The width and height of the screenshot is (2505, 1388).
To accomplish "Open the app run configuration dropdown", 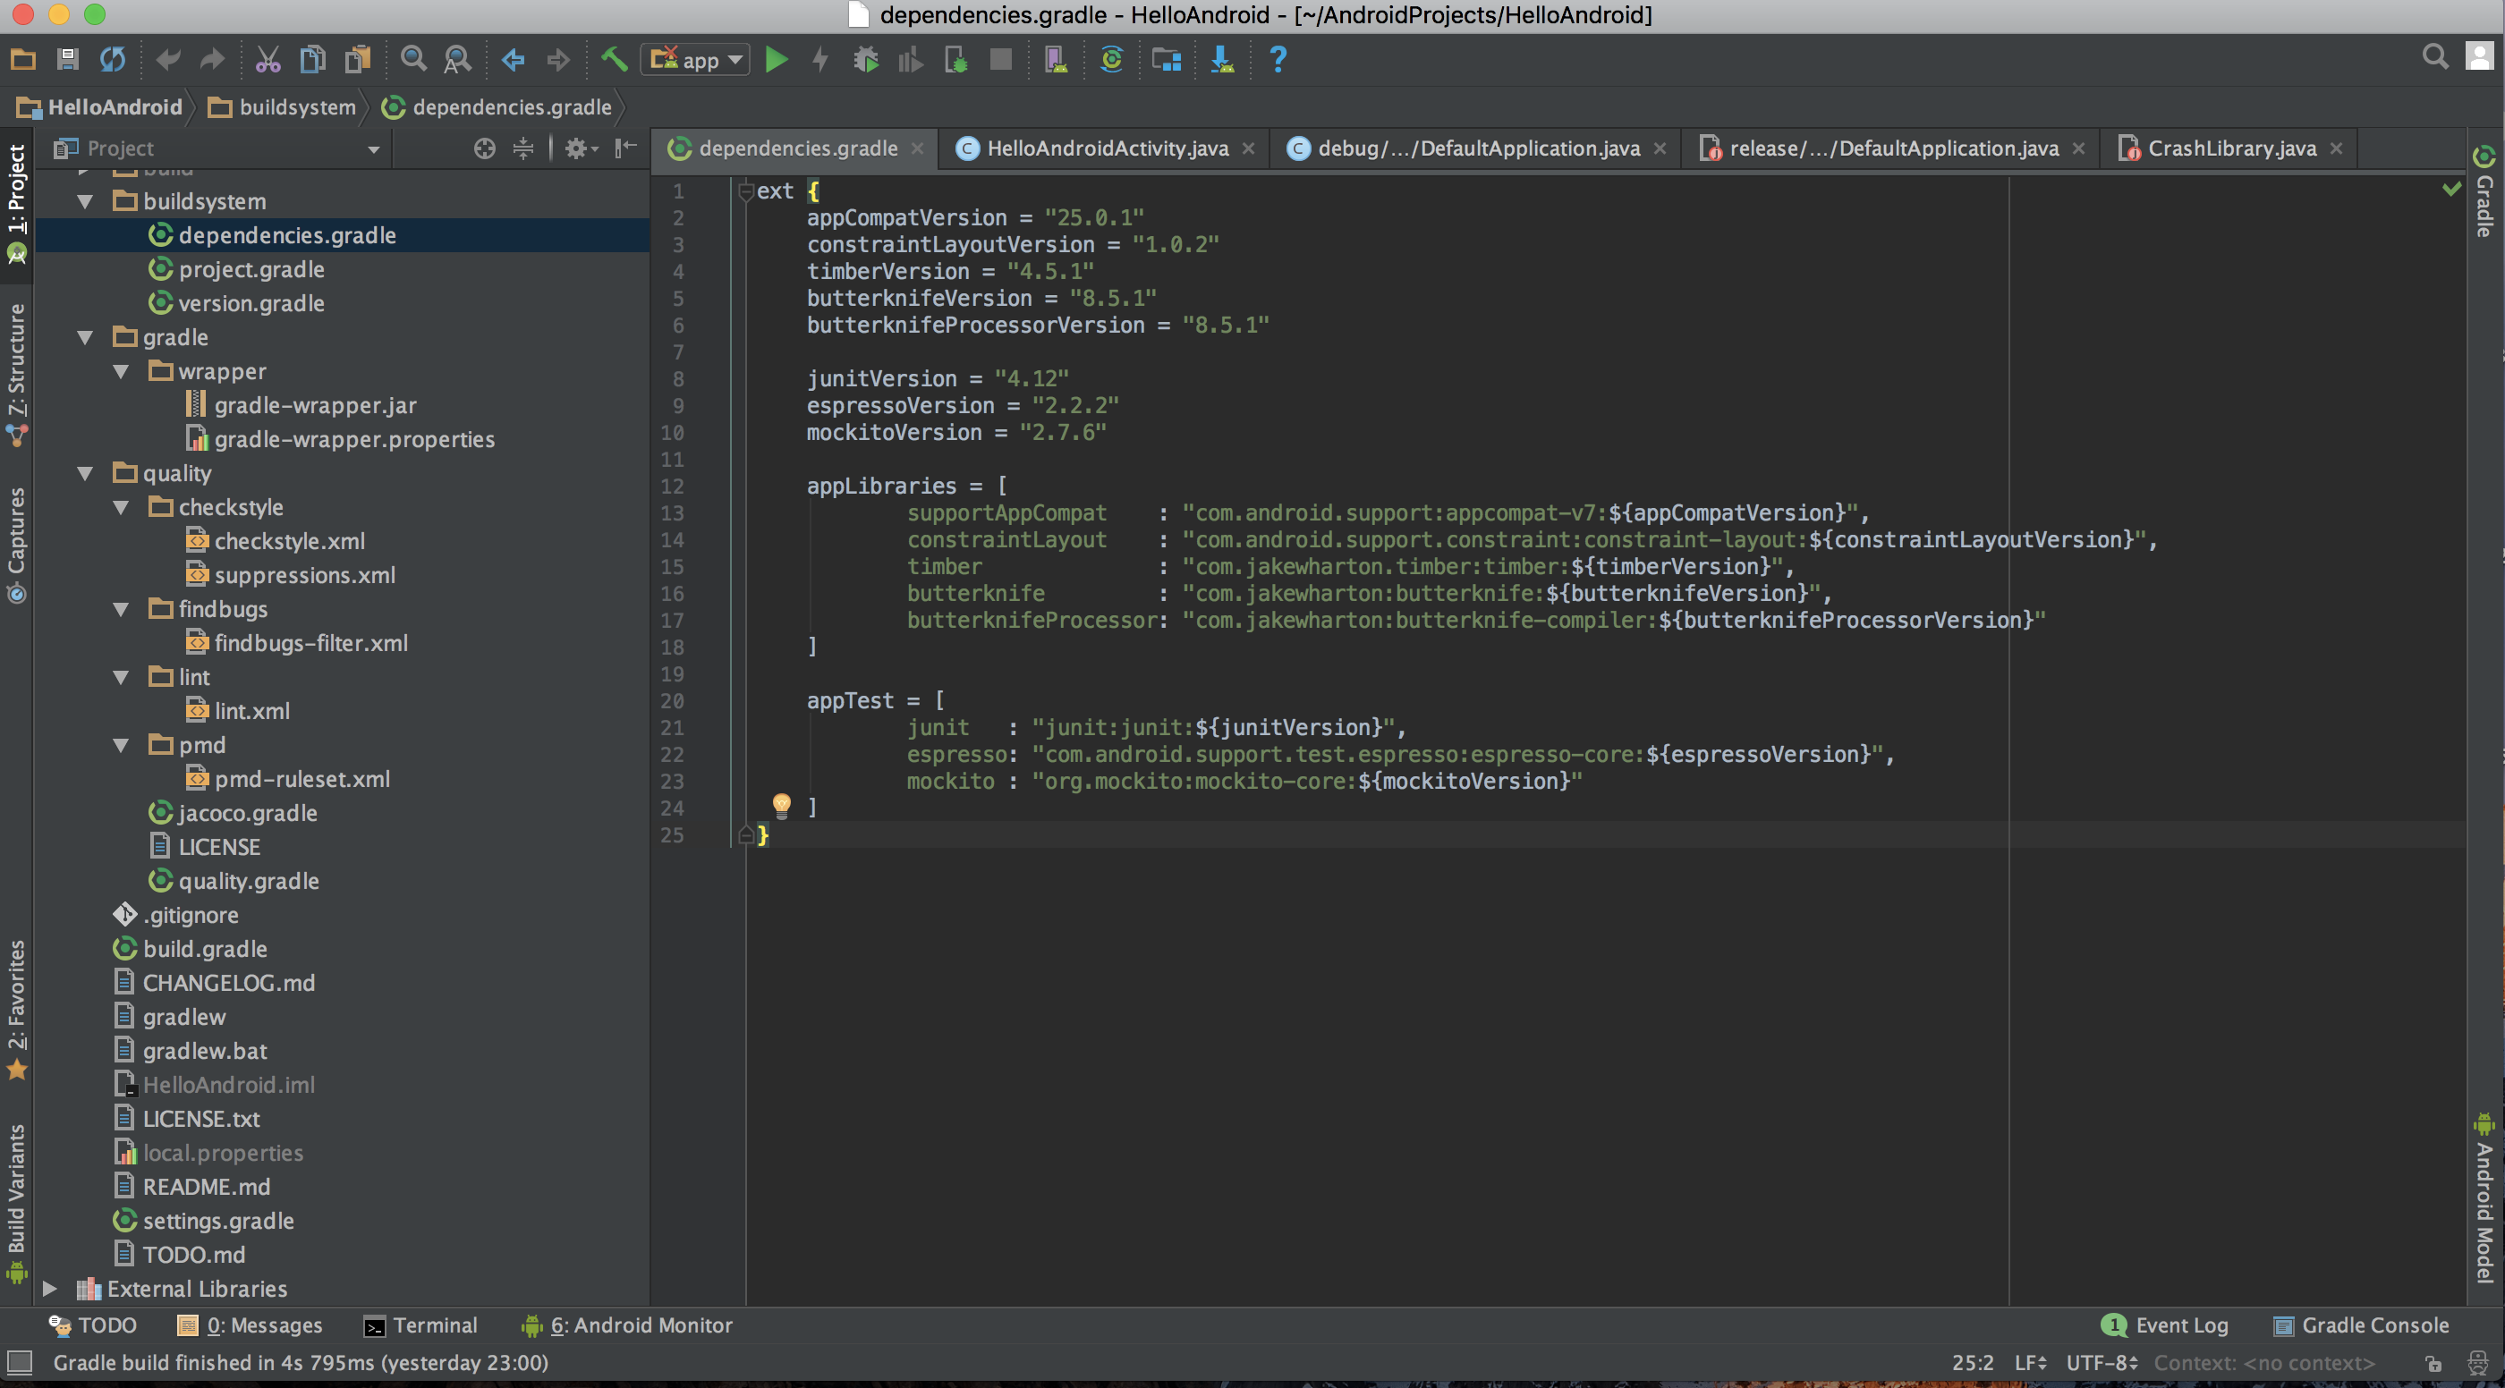I will click(695, 60).
